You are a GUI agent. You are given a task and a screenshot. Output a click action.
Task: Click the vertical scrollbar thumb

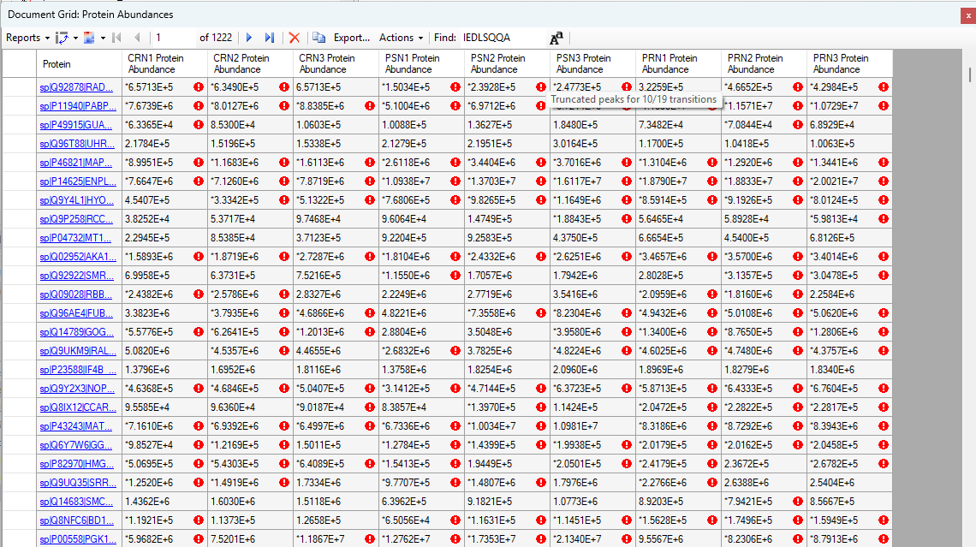click(x=969, y=73)
